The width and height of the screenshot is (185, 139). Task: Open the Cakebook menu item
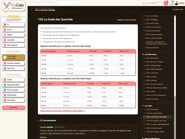click(14, 40)
